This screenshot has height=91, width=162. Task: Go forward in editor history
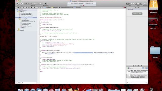click(x=43, y=7)
